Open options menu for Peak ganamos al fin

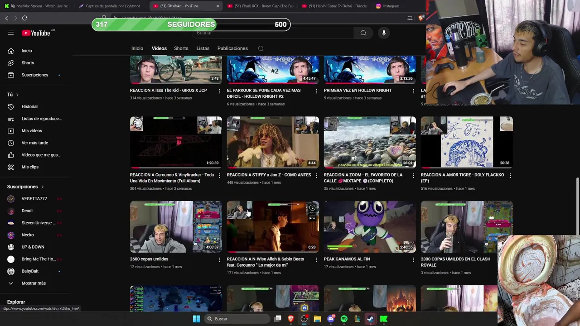point(413,260)
